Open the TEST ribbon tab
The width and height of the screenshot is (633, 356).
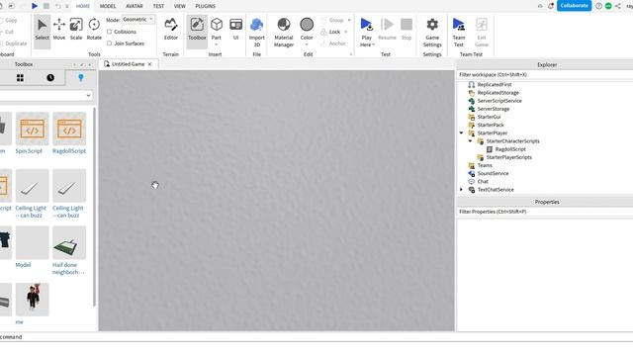point(158,6)
